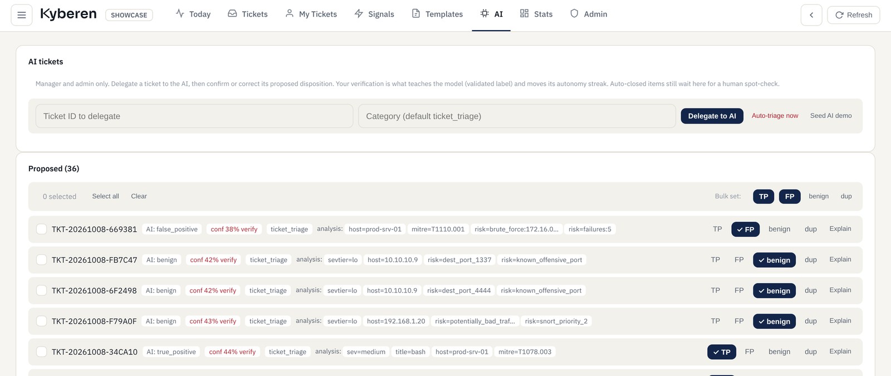
Task: Confirm TP for ticket 34CA10
Action: click(722, 352)
